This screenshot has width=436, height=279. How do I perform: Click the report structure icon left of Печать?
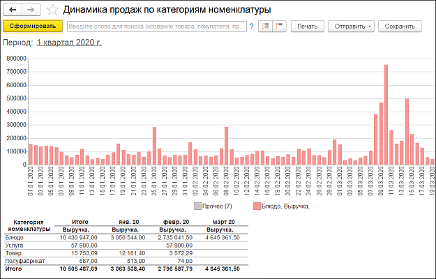(x=280, y=27)
